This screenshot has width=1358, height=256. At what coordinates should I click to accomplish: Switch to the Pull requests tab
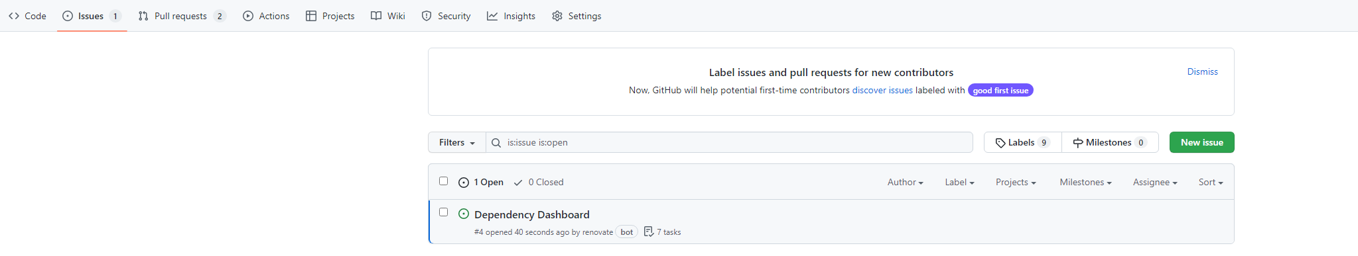pos(182,16)
